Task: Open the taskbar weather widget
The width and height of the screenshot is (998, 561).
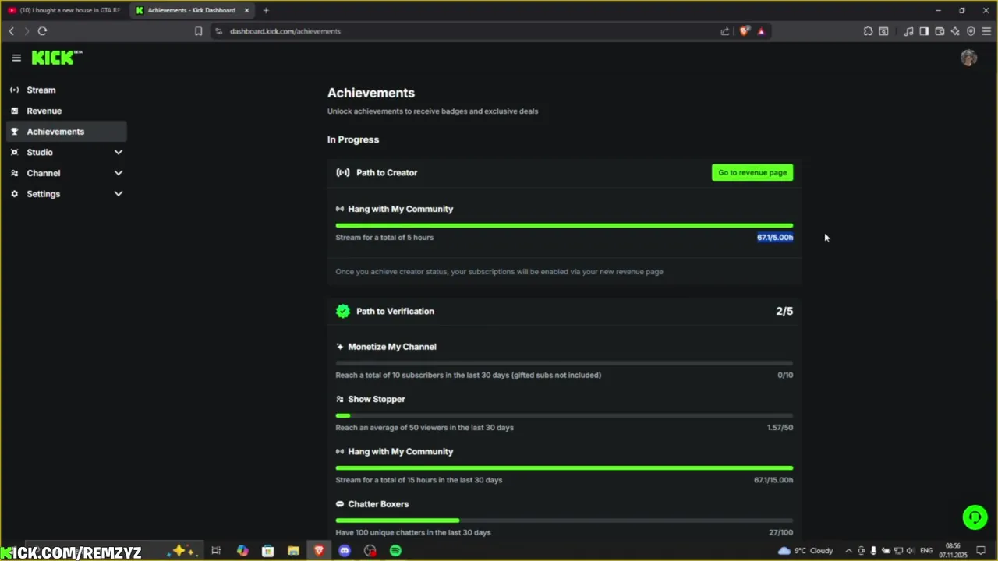Action: pyautogui.click(x=805, y=551)
